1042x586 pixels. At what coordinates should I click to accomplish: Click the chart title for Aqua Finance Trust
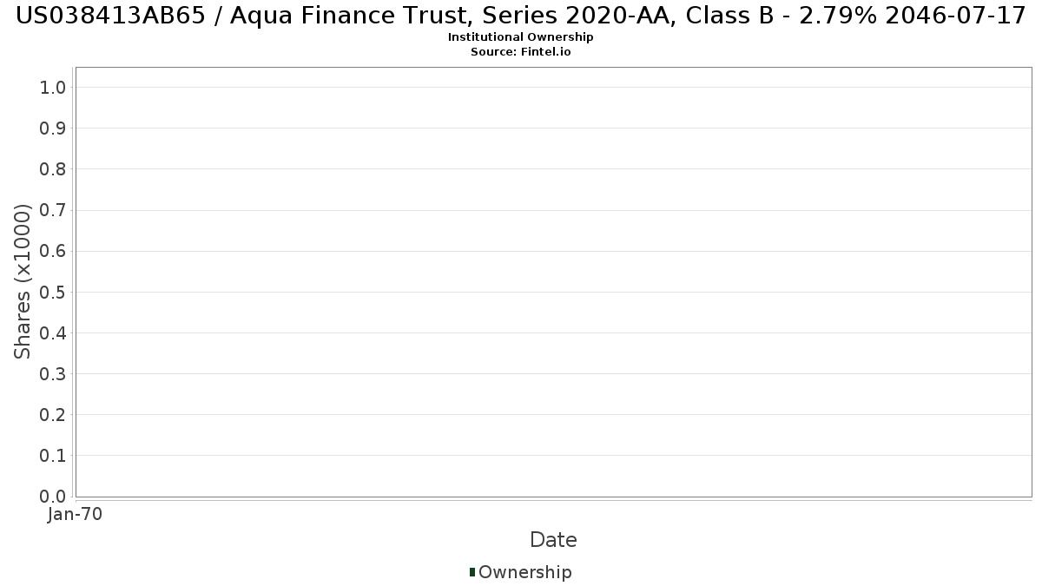(x=521, y=16)
